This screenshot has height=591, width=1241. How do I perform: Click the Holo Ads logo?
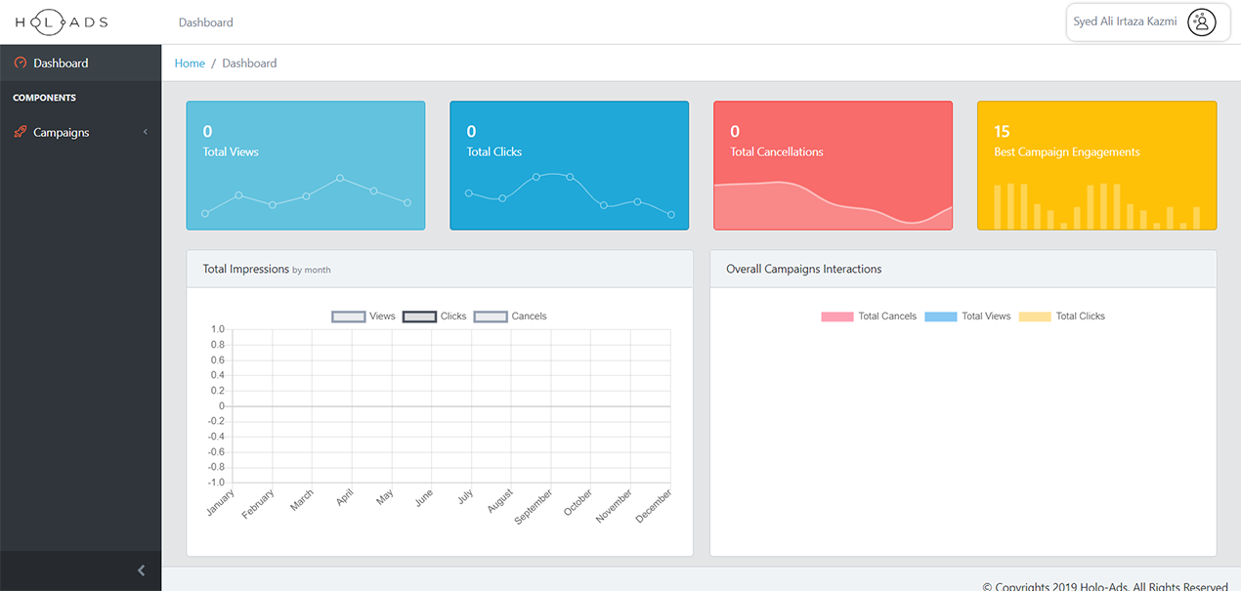[x=62, y=21]
